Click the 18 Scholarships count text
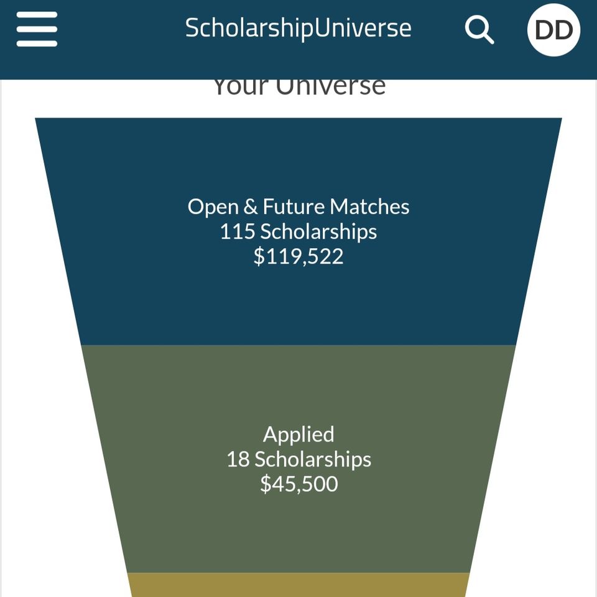This screenshot has width=597, height=597. click(x=298, y=459)
